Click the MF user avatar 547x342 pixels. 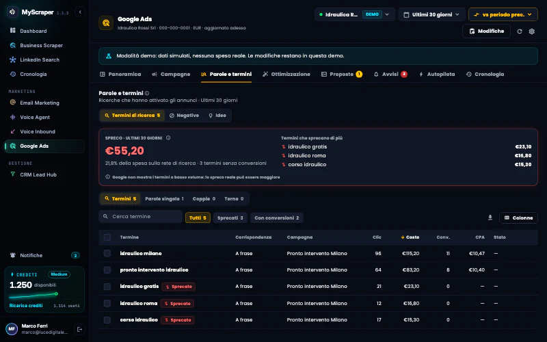12,329
